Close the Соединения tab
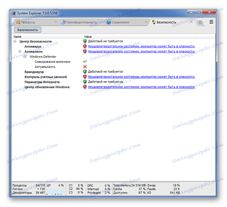The image size is (227, 207). tap(146, 22)
